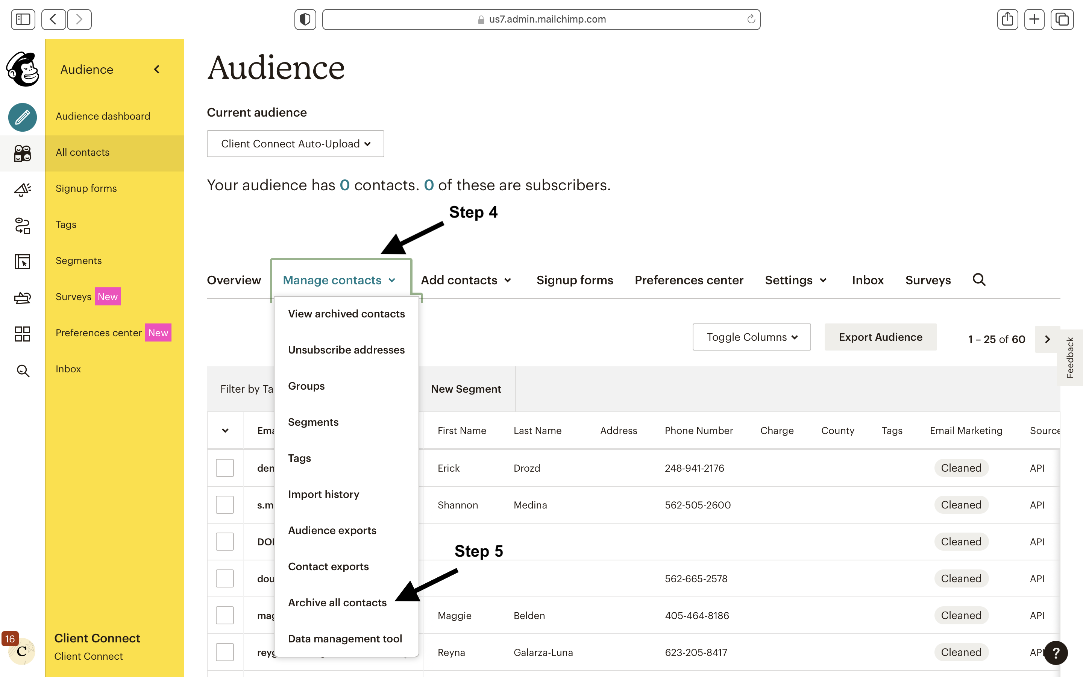1083x677 pixels.
Task: Click the us7.admin.mailchimp.com address field
Action: (x=541, y=19)
